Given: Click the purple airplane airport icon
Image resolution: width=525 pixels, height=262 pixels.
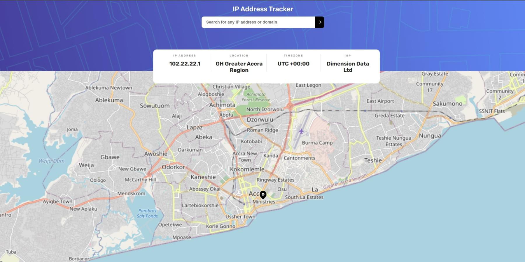Looking at the screenshot, I should tap(301, 131).
